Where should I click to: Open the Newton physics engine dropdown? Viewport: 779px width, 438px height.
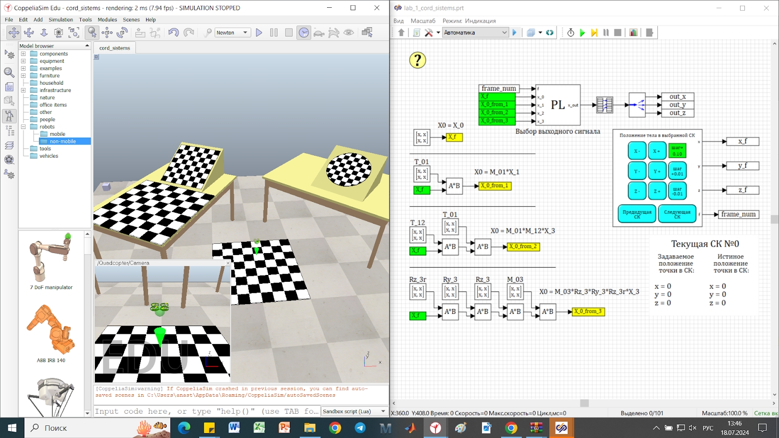(233, 33)
